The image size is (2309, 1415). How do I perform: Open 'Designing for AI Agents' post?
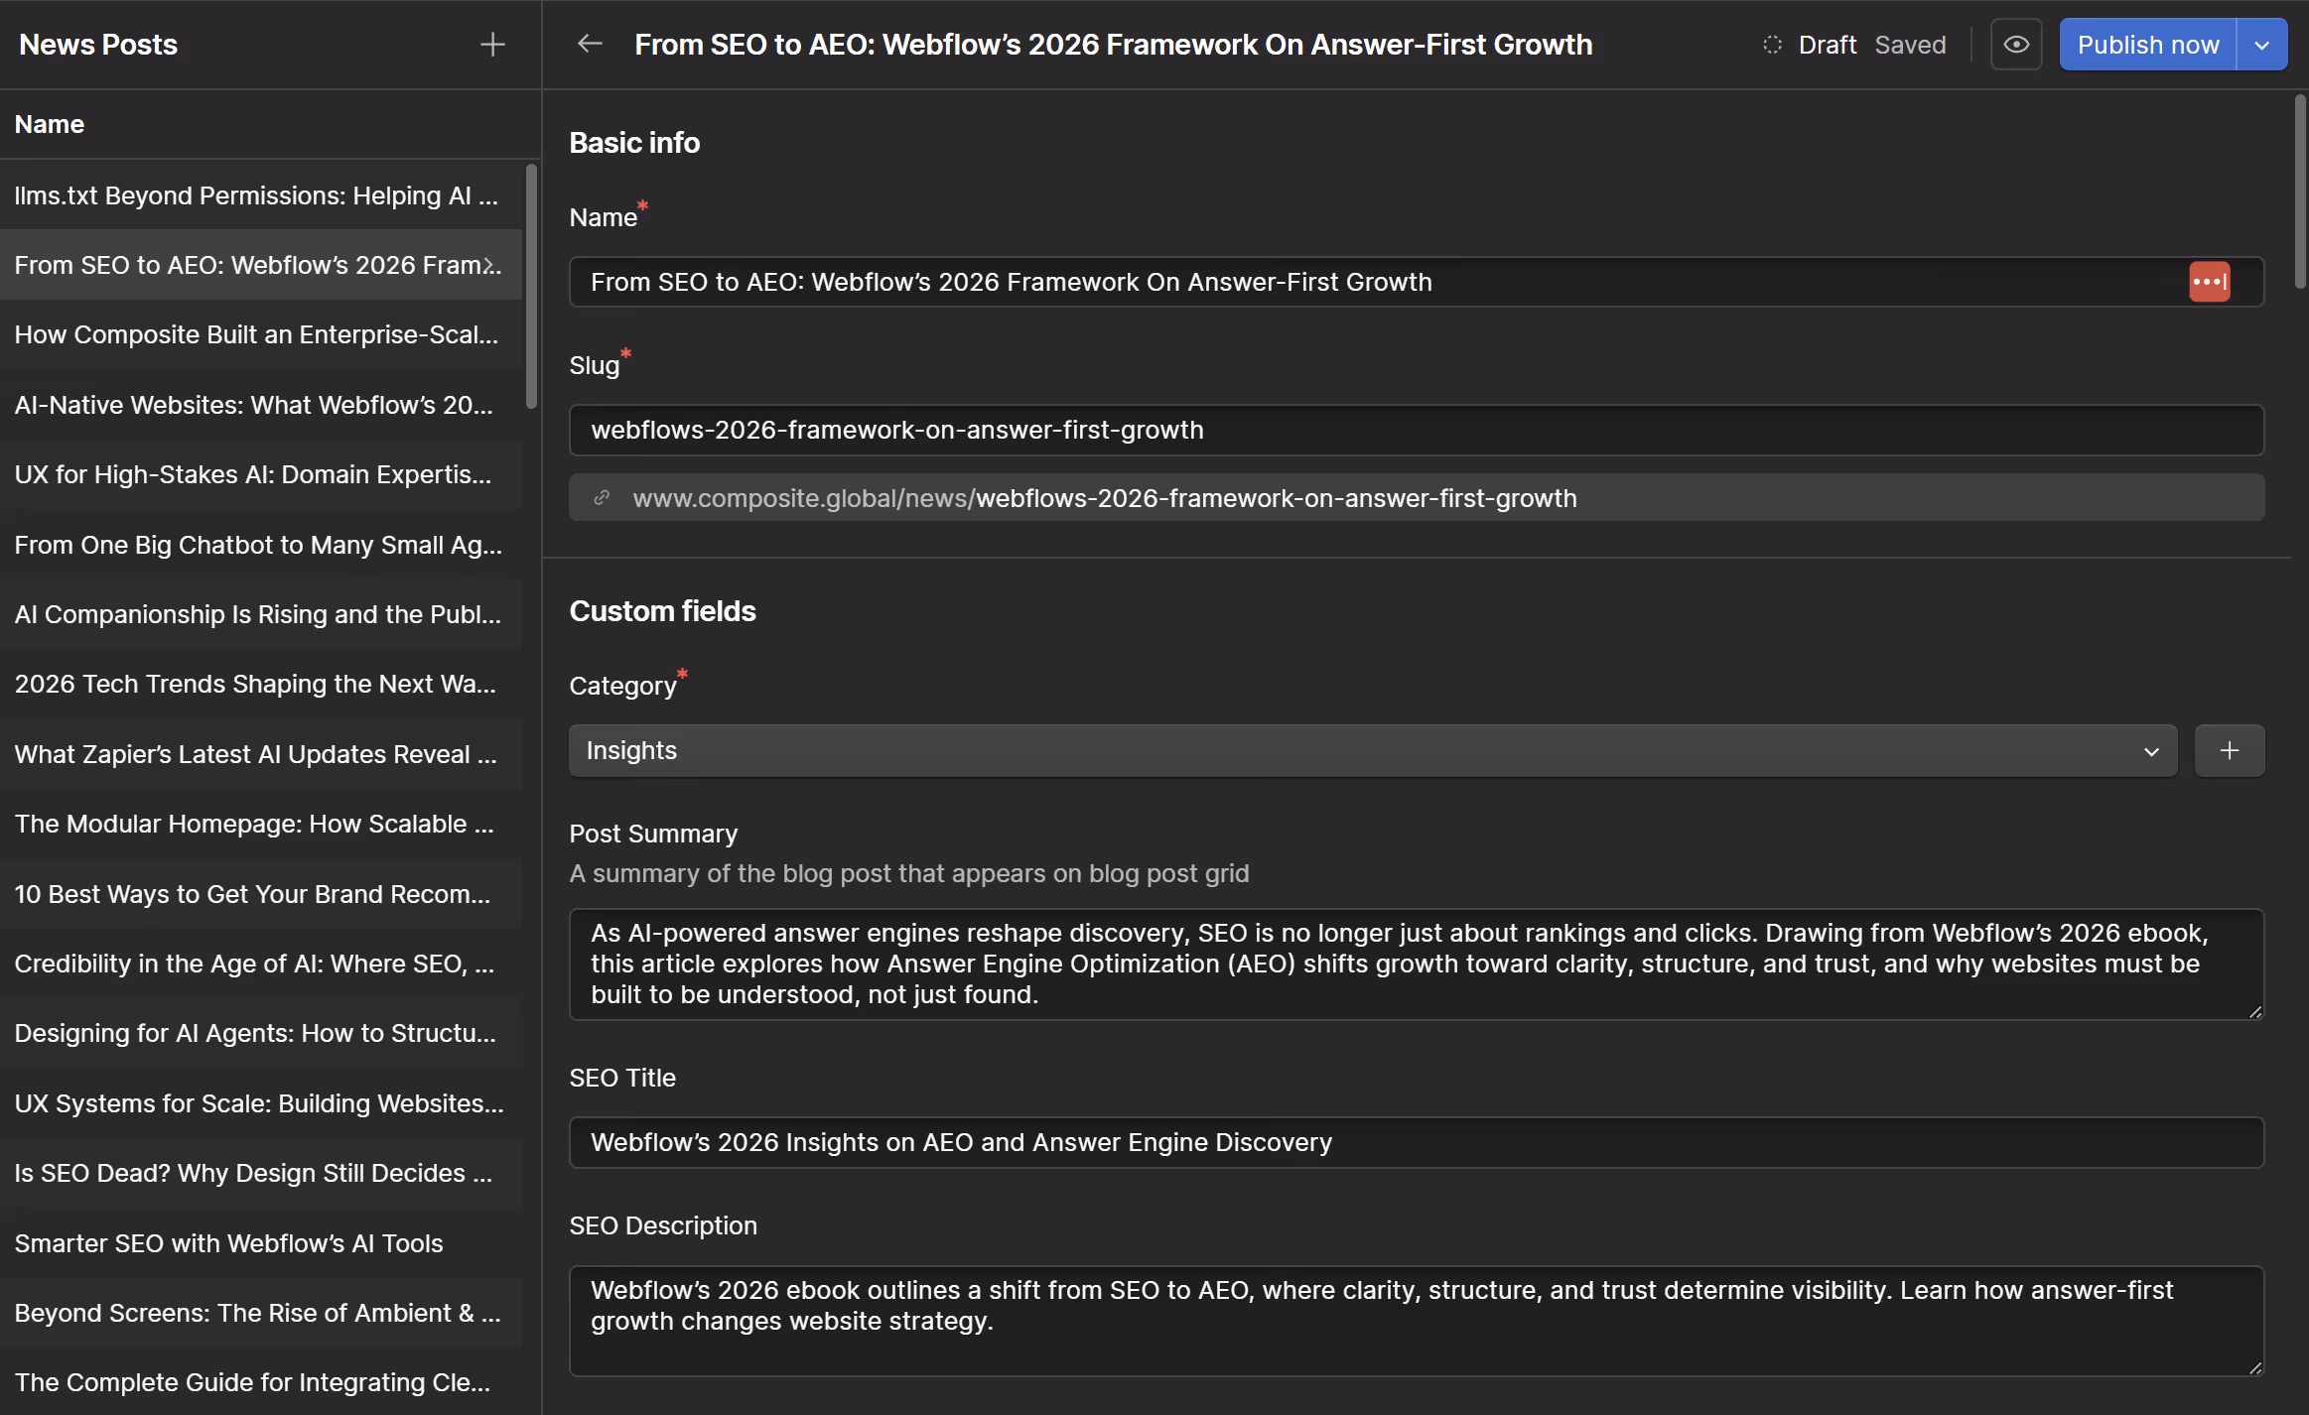261,1033
